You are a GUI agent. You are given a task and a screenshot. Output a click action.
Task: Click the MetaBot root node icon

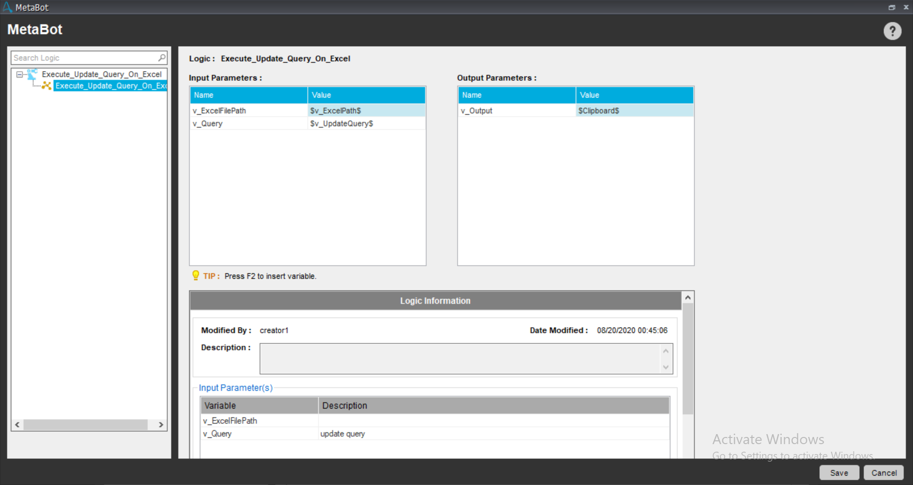click(x=32, y=74)
